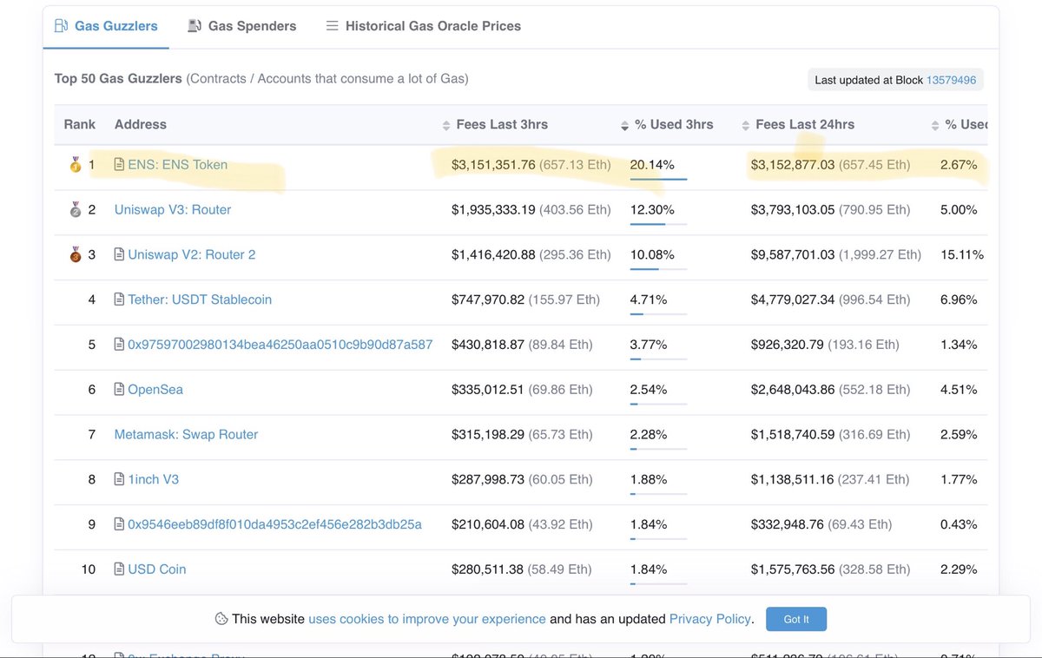Viewport: 1042px width, 658px height.
Task: Switch to the Gas Spenders tab
Action: pos(242,26)
